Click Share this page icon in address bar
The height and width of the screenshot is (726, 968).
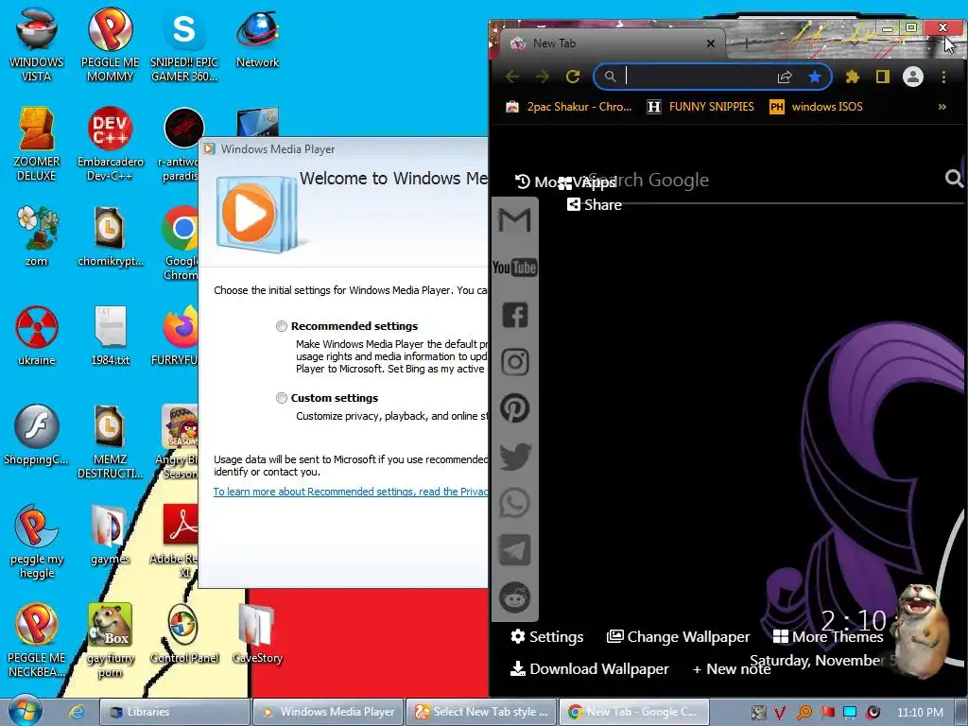(x=785, y=77)
